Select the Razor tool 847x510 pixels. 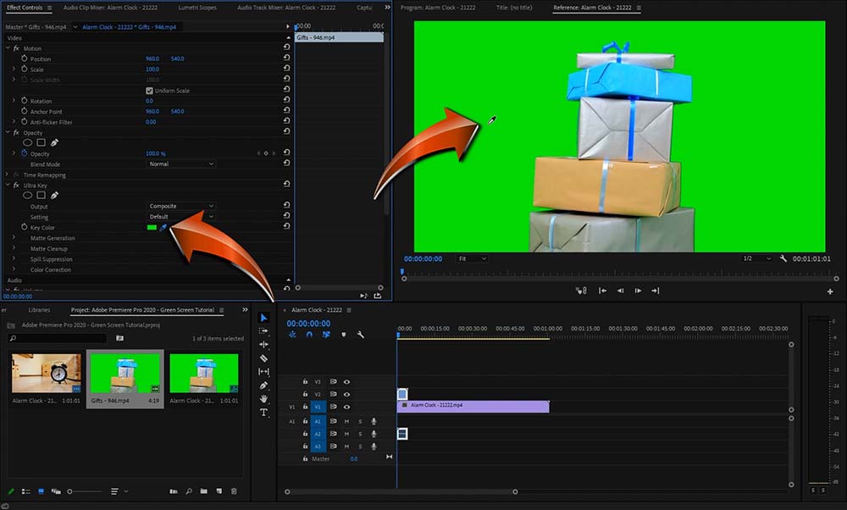(x=263, y=358)
